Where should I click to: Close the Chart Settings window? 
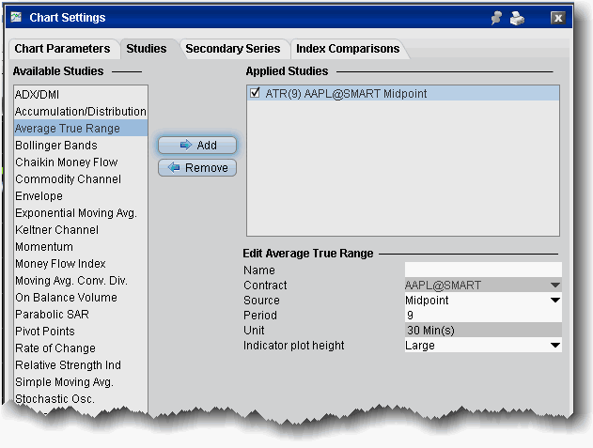(x=557, y=18)
